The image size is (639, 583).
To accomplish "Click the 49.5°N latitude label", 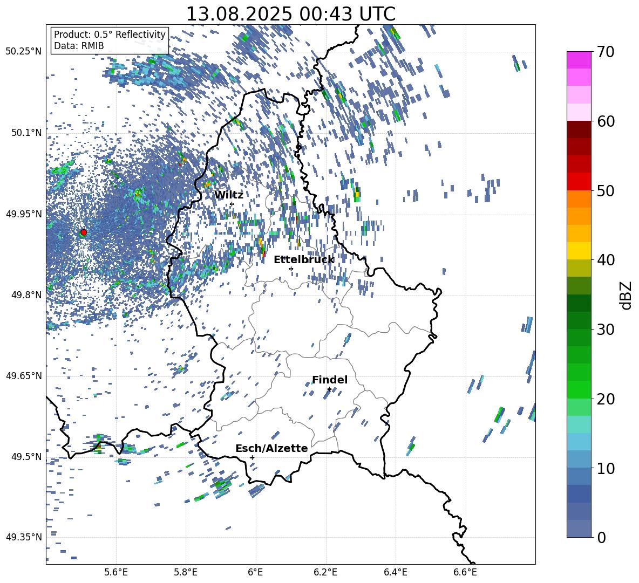I will coord(27,457).
